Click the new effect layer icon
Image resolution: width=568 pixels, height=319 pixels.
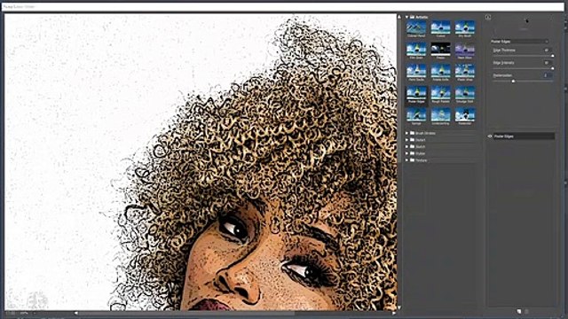click(519, 311)
